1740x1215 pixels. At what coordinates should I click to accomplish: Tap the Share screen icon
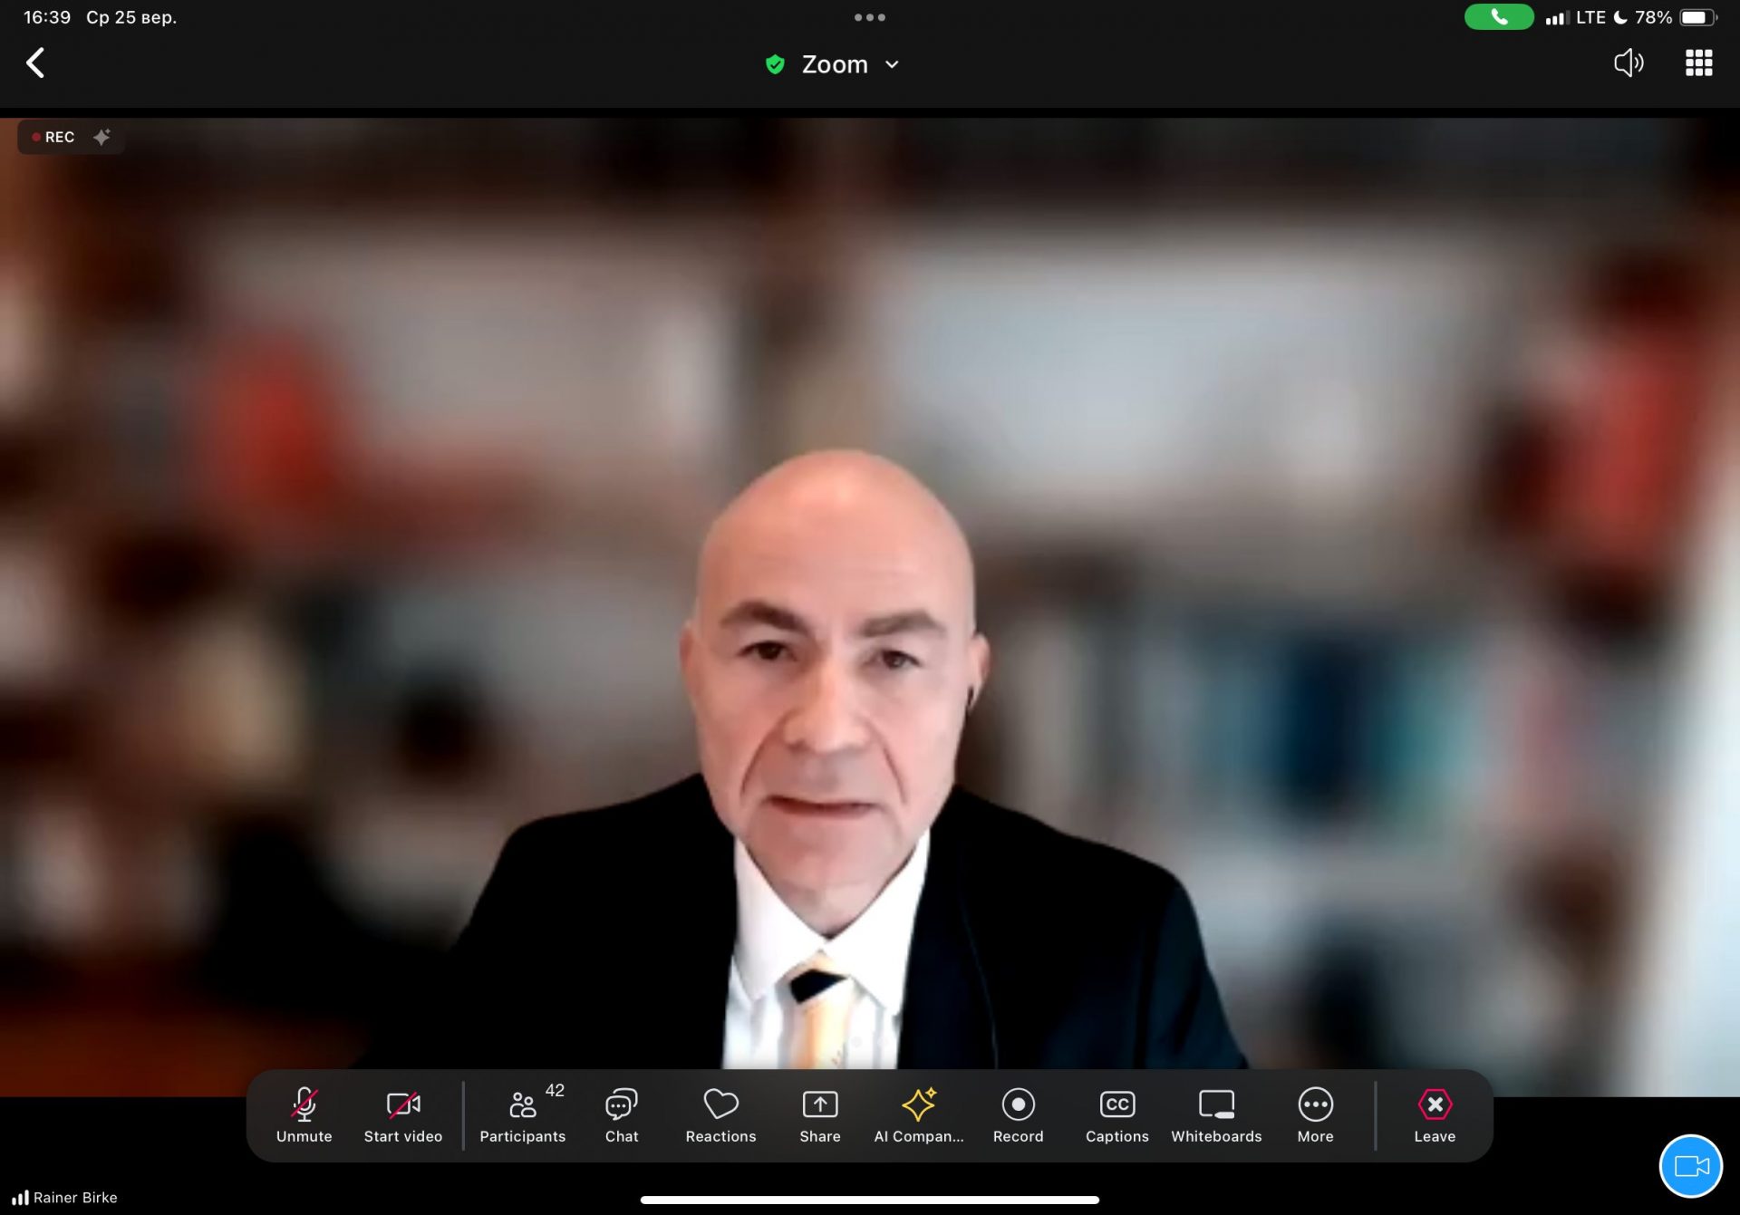coord(820,1114)
